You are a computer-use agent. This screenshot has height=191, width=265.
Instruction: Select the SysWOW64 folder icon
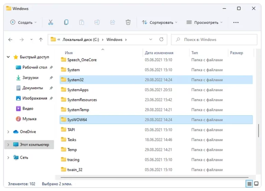63,119
